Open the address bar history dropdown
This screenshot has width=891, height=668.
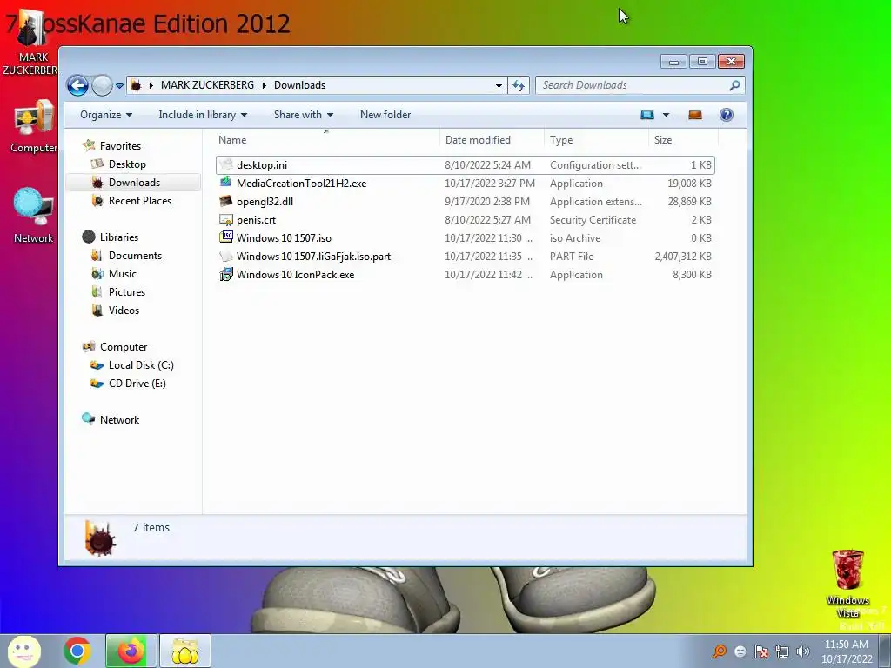499,85
